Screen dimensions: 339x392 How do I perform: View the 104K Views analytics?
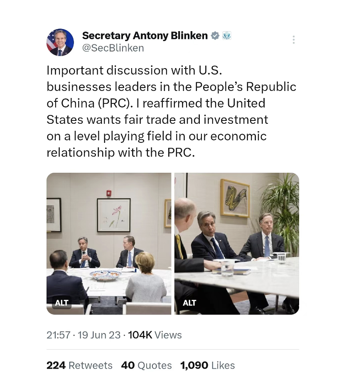[x=155, y=335]
